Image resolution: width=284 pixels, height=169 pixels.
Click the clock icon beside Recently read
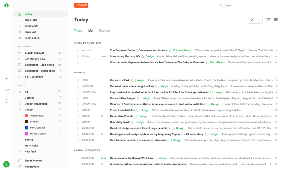20,161
